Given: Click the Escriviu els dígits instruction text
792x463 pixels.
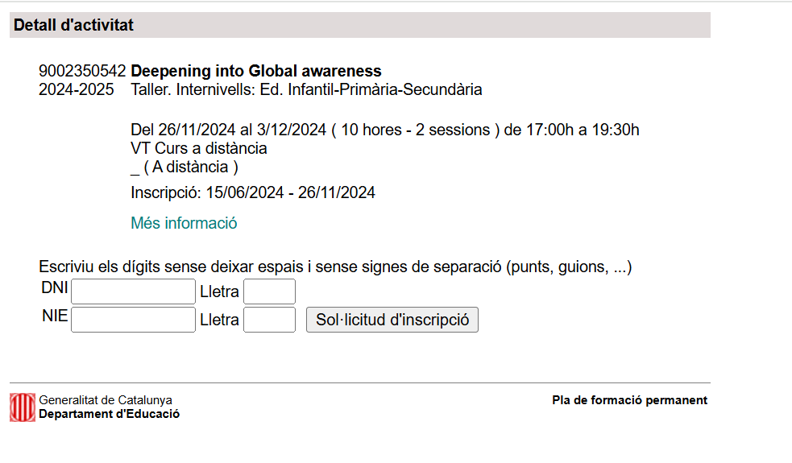Looking at the screenshot, I should (x=334, y=267).
